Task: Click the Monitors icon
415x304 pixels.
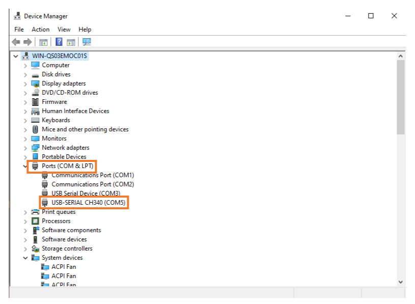Action: point(35,139)
